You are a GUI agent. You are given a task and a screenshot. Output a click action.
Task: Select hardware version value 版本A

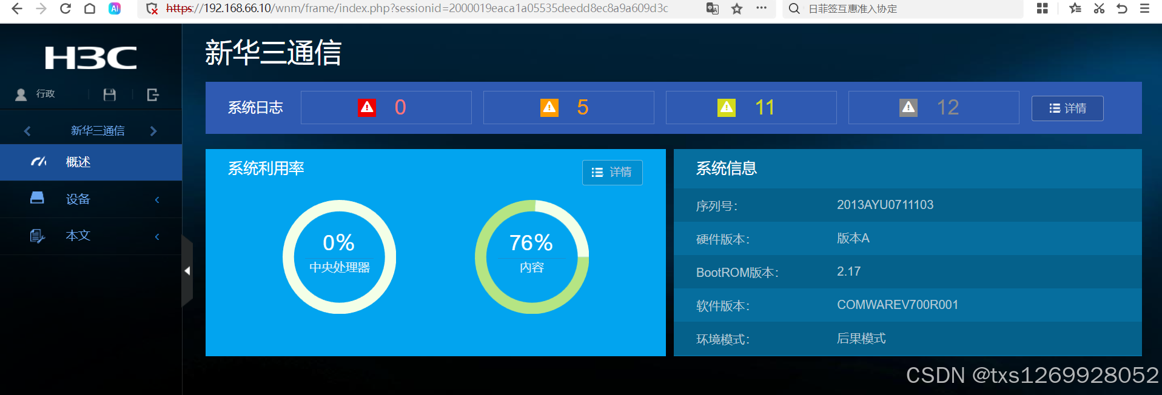tap(853, 238)
